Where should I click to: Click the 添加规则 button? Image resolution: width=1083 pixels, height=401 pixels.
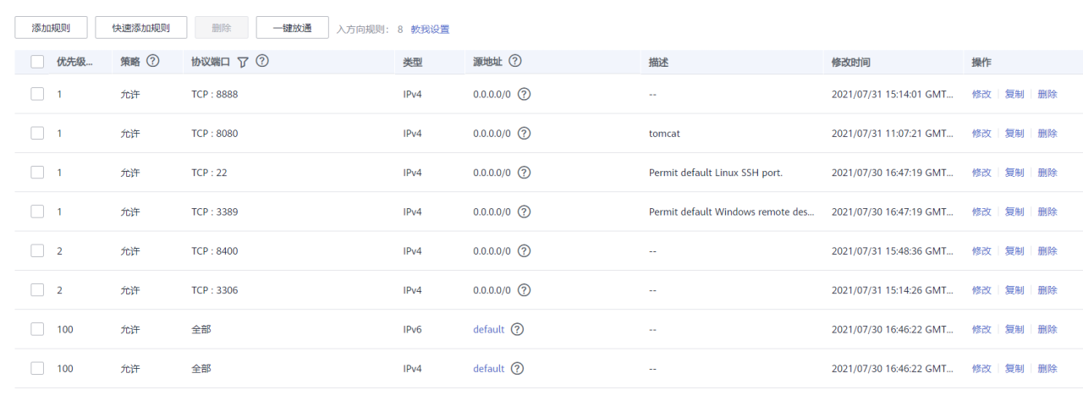[51, 28]
